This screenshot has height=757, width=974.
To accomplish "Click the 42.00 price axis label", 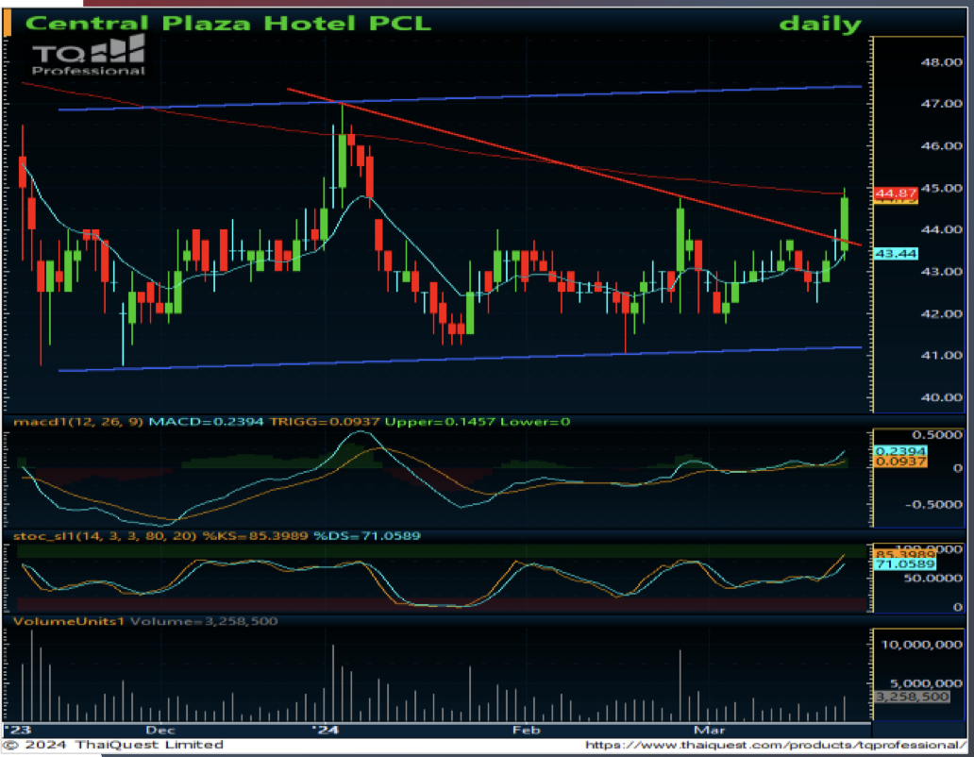I will coord(941,313).
